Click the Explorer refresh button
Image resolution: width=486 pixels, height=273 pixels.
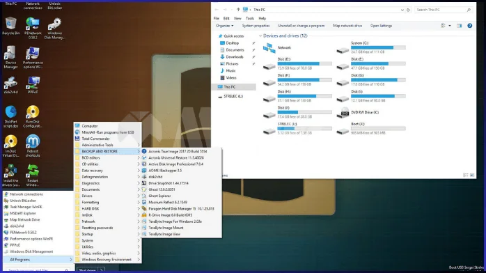point(408,10)
